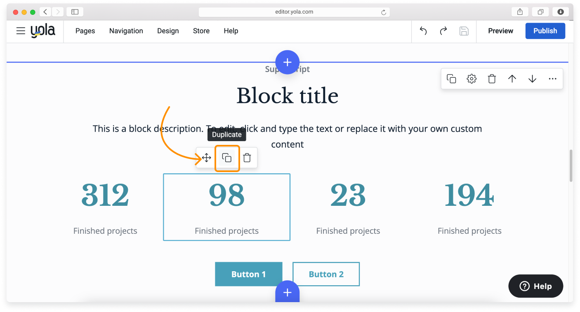
Task: Open the hamburger main menu
Action: tap(21, 31)
